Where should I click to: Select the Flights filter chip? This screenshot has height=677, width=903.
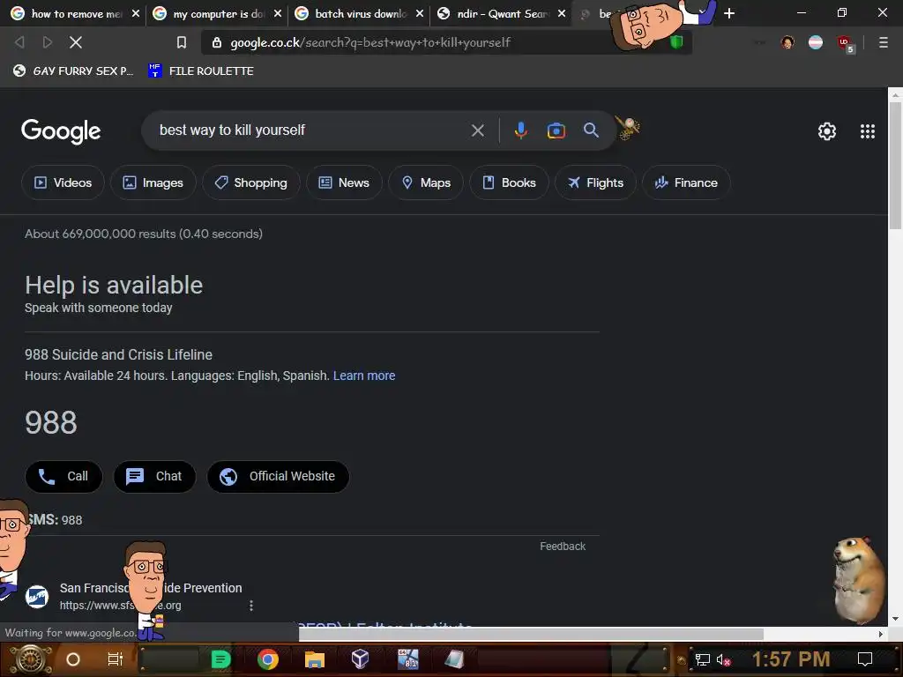point(595,182)
